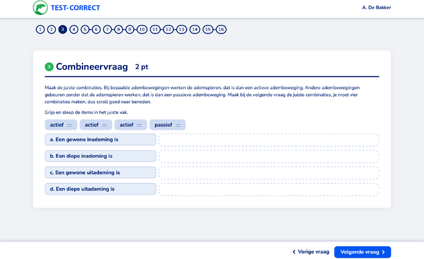Click the 'c. Een gewone uitademing is' item

click(x=101, y=172)
